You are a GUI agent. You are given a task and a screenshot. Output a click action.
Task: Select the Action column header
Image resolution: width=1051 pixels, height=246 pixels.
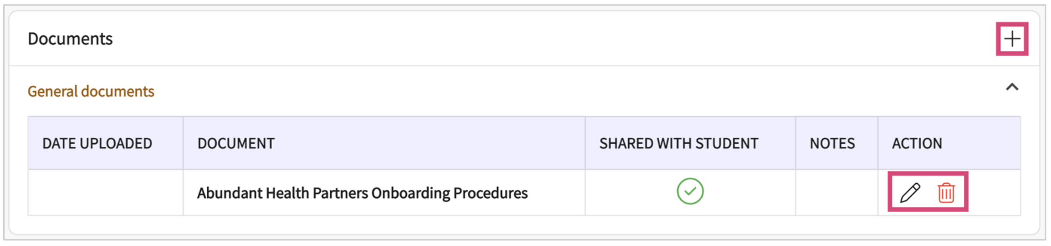917,144
